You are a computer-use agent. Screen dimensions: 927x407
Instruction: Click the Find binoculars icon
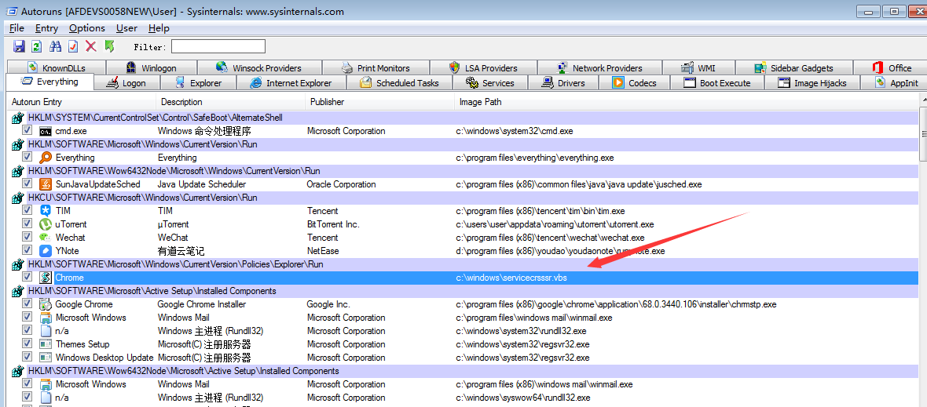56,46
